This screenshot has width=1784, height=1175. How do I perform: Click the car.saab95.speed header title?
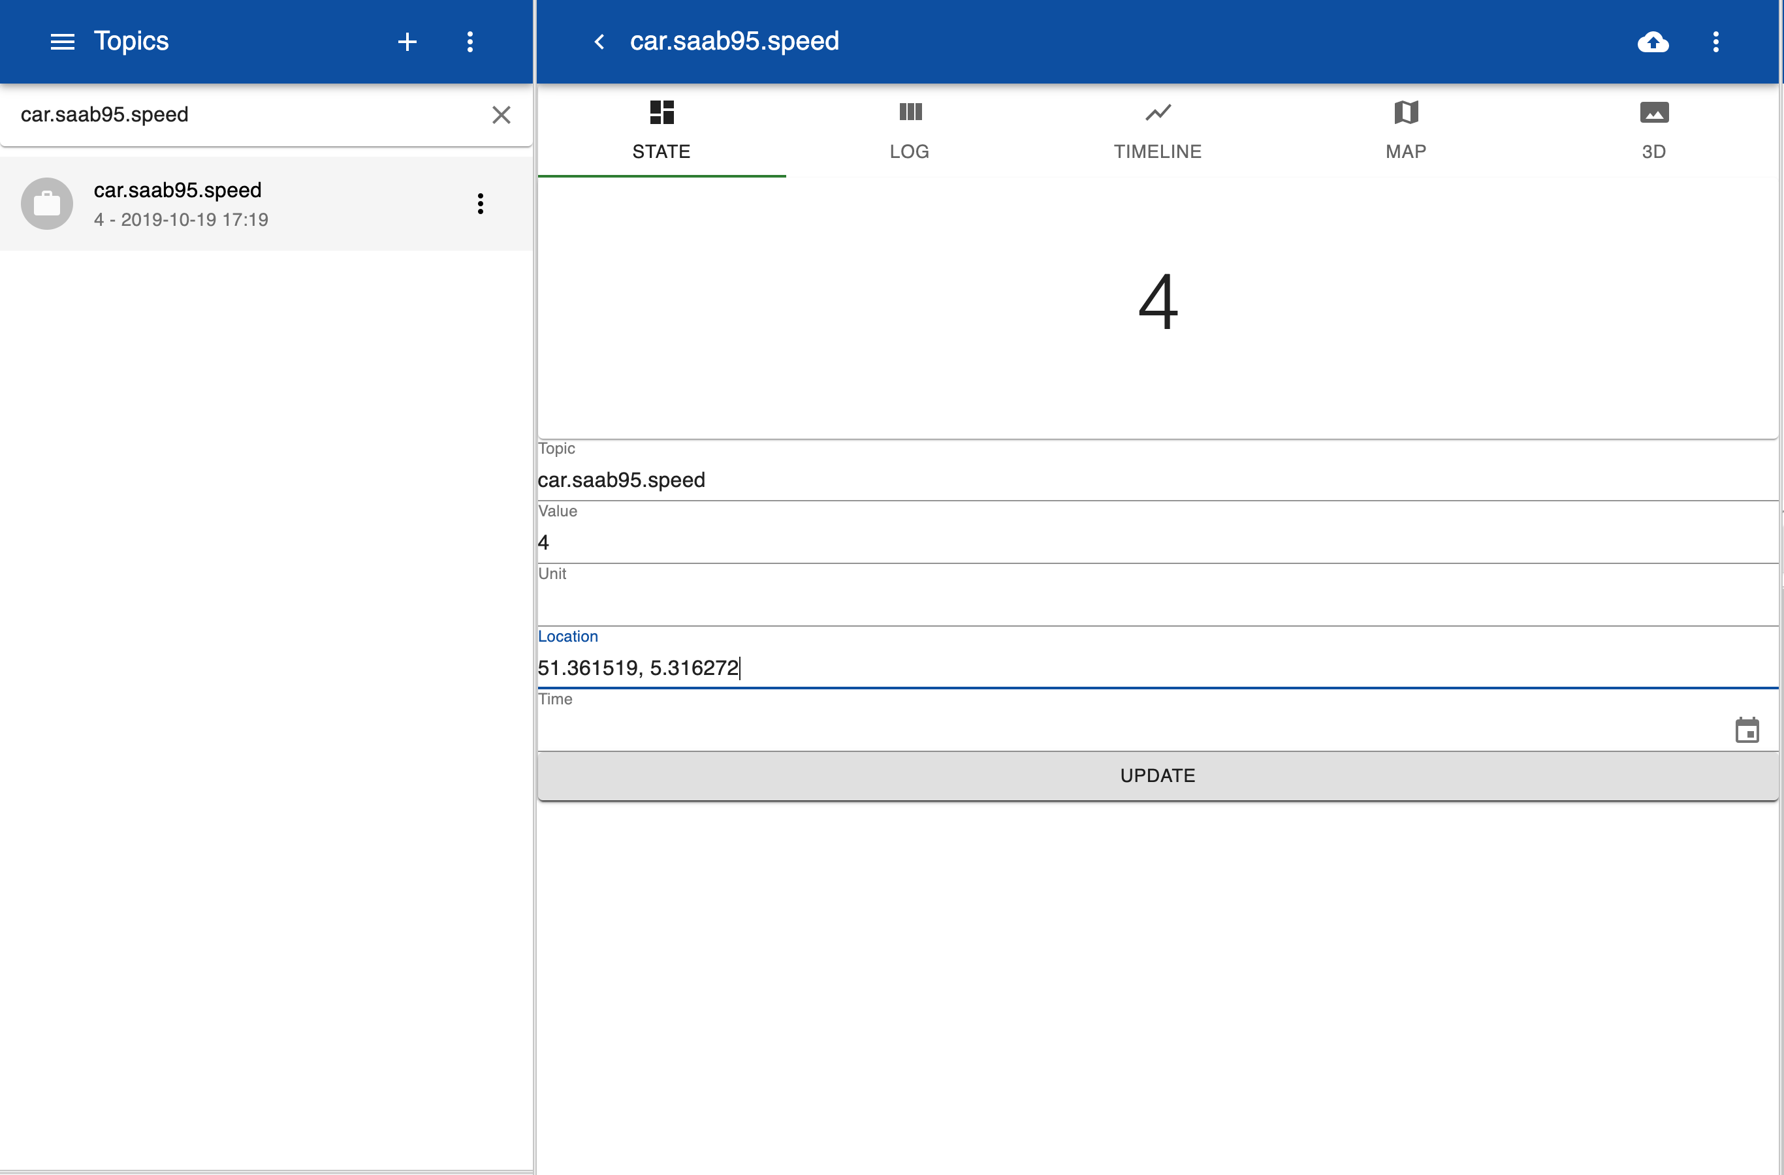735,42
